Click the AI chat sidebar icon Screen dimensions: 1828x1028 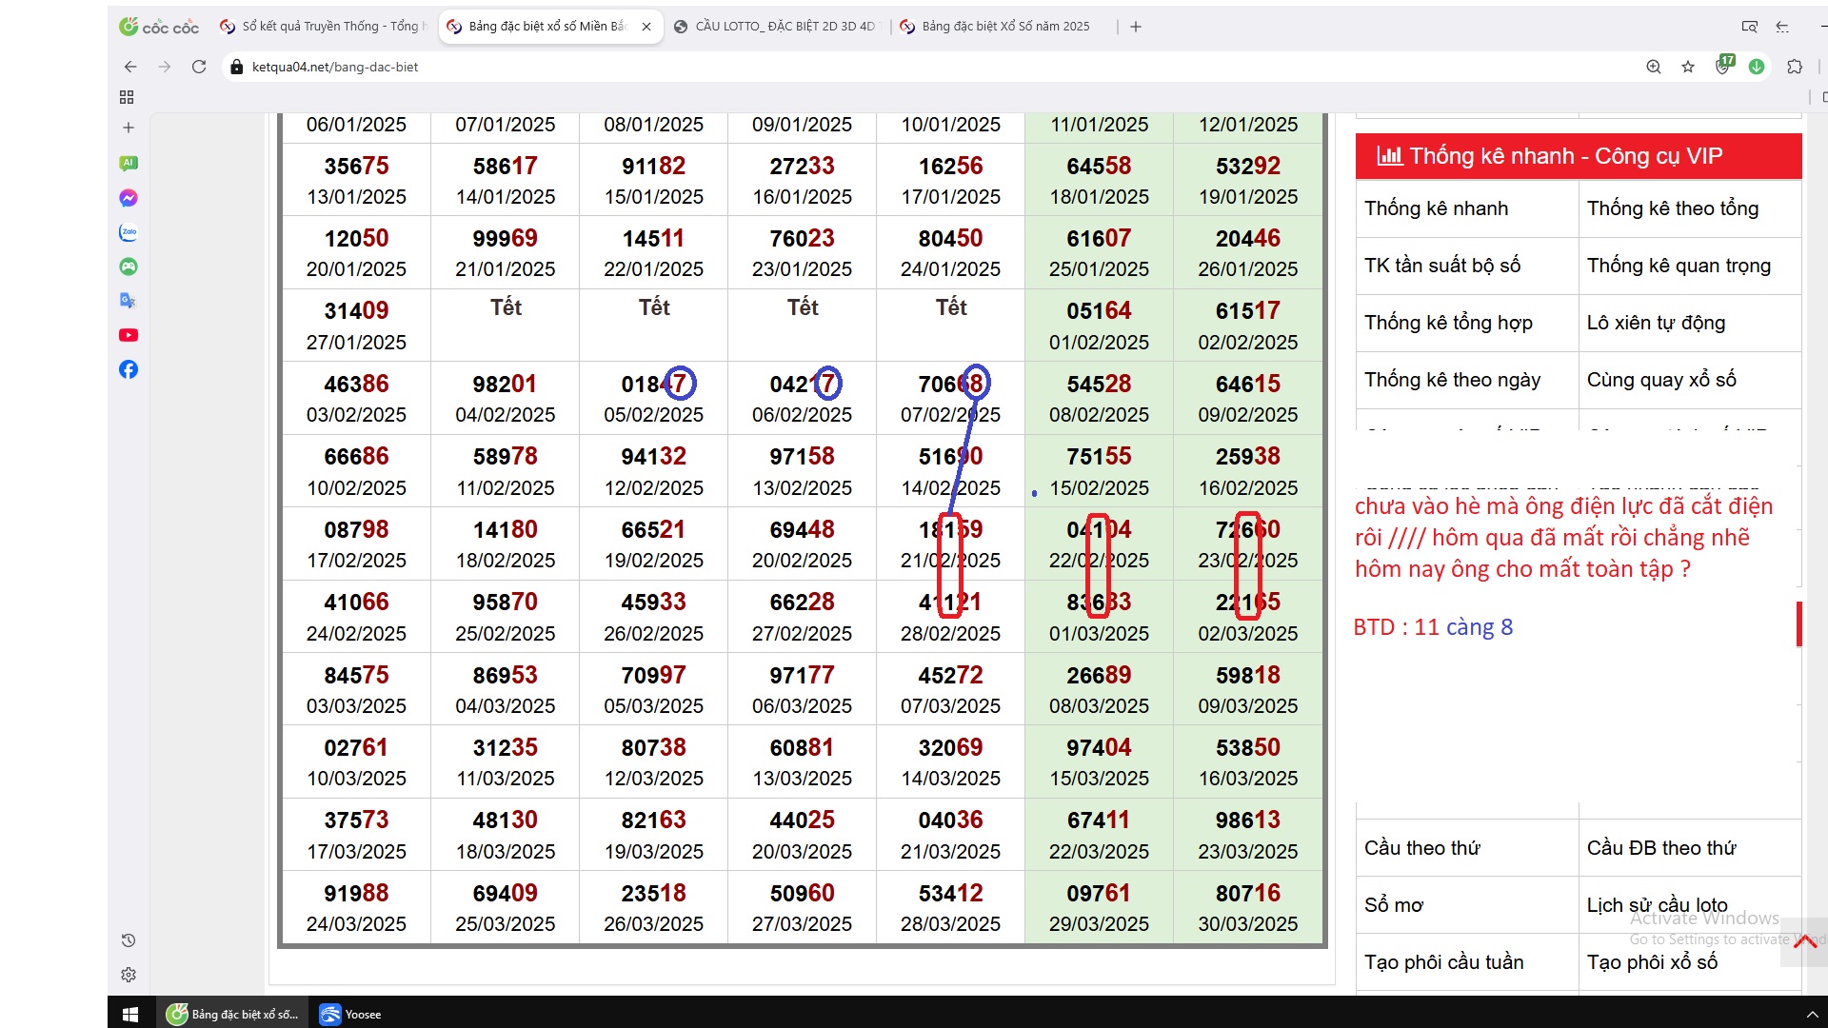click(129, 164)
